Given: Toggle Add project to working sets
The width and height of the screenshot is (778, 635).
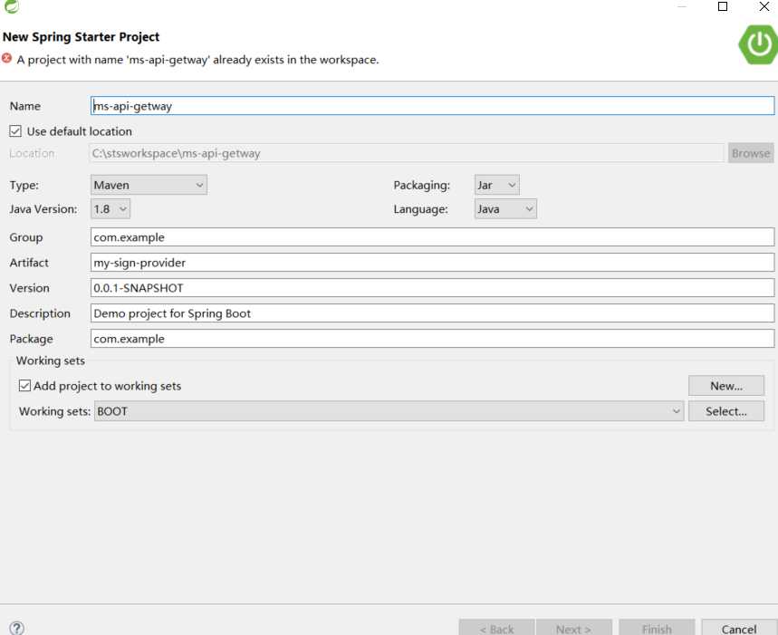Looking at the screenshot, I should tap(24, 386).
